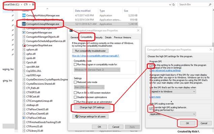Toggle Reduced color mode checkbox

pos(75,82)
